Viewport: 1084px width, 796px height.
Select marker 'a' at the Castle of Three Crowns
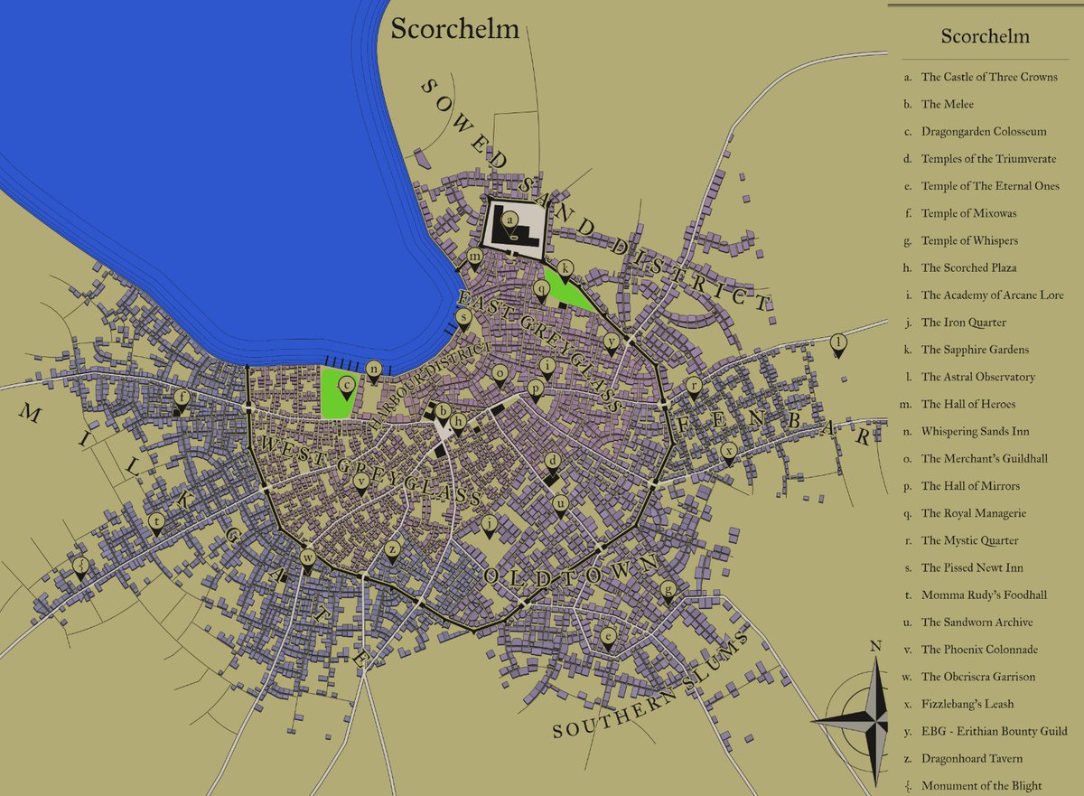tap(510, 218)
